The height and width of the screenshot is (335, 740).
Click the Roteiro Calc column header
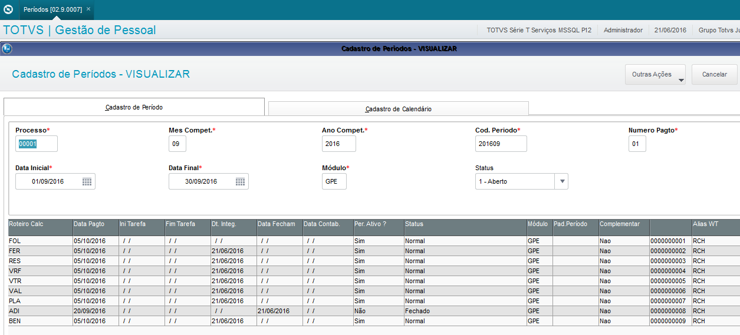[40, 228]
